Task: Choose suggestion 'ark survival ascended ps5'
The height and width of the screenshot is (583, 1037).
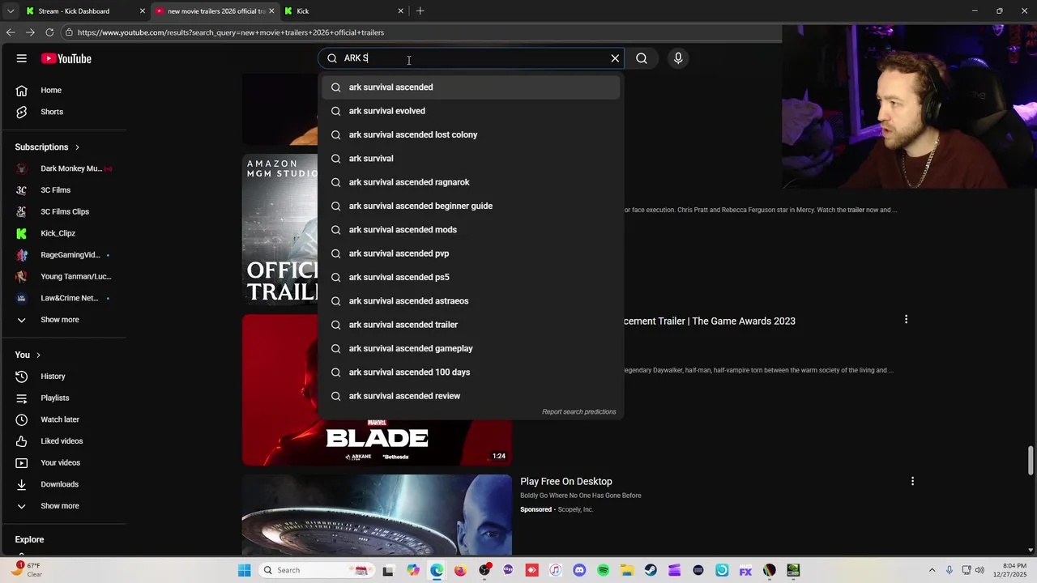Action: (x=471, y=277)
